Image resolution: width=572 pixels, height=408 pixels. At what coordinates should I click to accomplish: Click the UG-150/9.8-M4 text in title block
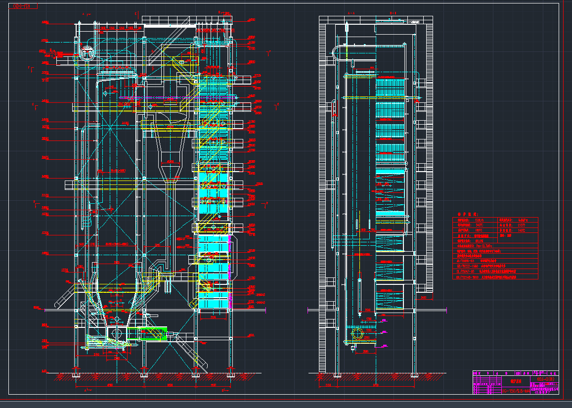(516, 391)
